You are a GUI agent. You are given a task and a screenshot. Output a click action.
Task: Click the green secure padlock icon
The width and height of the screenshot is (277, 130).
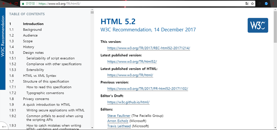tap(23, 3)
